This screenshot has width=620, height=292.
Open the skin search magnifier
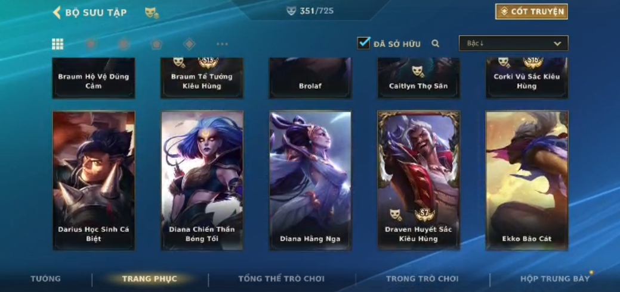click(x=436, y=43)
